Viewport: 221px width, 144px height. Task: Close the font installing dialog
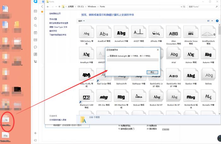point(158,50)
